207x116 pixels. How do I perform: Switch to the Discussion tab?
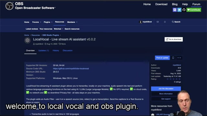pyautogui.click(x=68, y=51)
